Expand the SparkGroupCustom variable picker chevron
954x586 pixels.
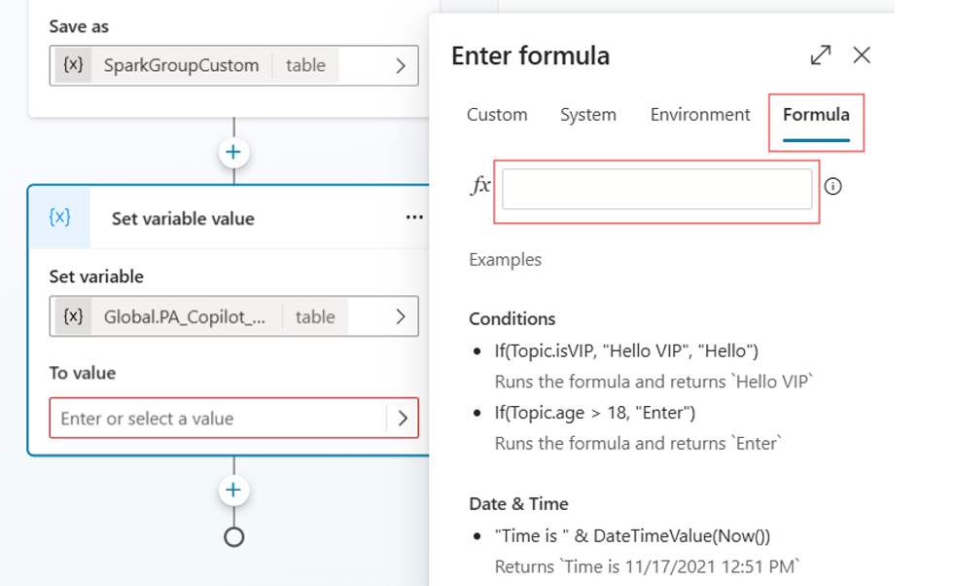pyautogui.click(x=401, y=66)
